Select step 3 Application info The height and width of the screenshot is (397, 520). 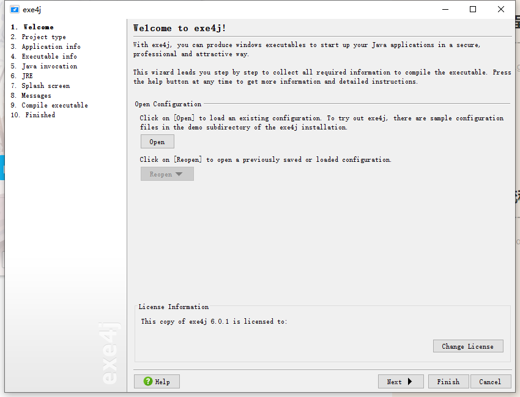click(x=45, y=46)
